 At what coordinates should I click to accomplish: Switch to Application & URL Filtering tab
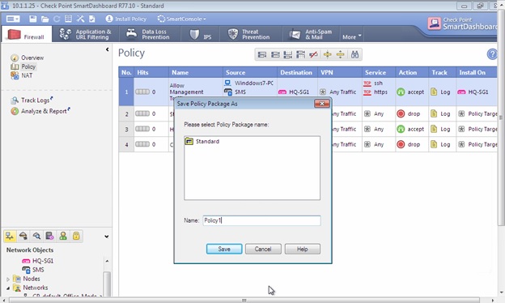86,34
